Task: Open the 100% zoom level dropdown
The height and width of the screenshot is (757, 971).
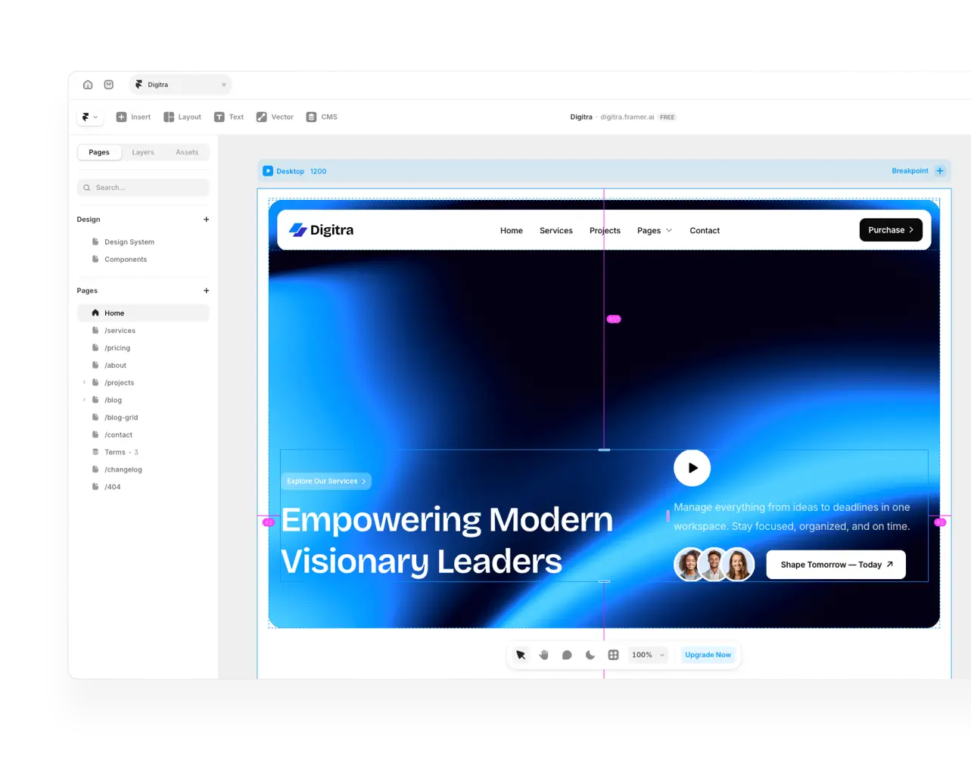Action: click(x=649, y=656)
